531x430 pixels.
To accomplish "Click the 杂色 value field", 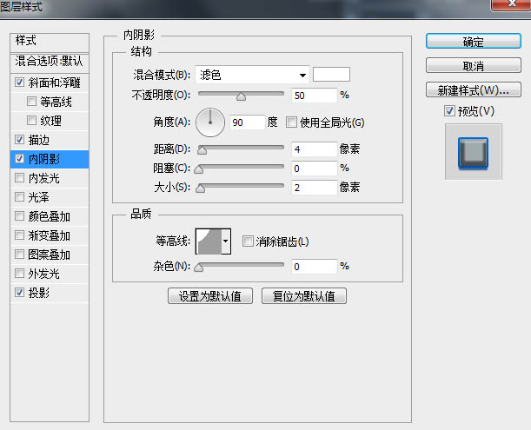I will pos(315,267).
